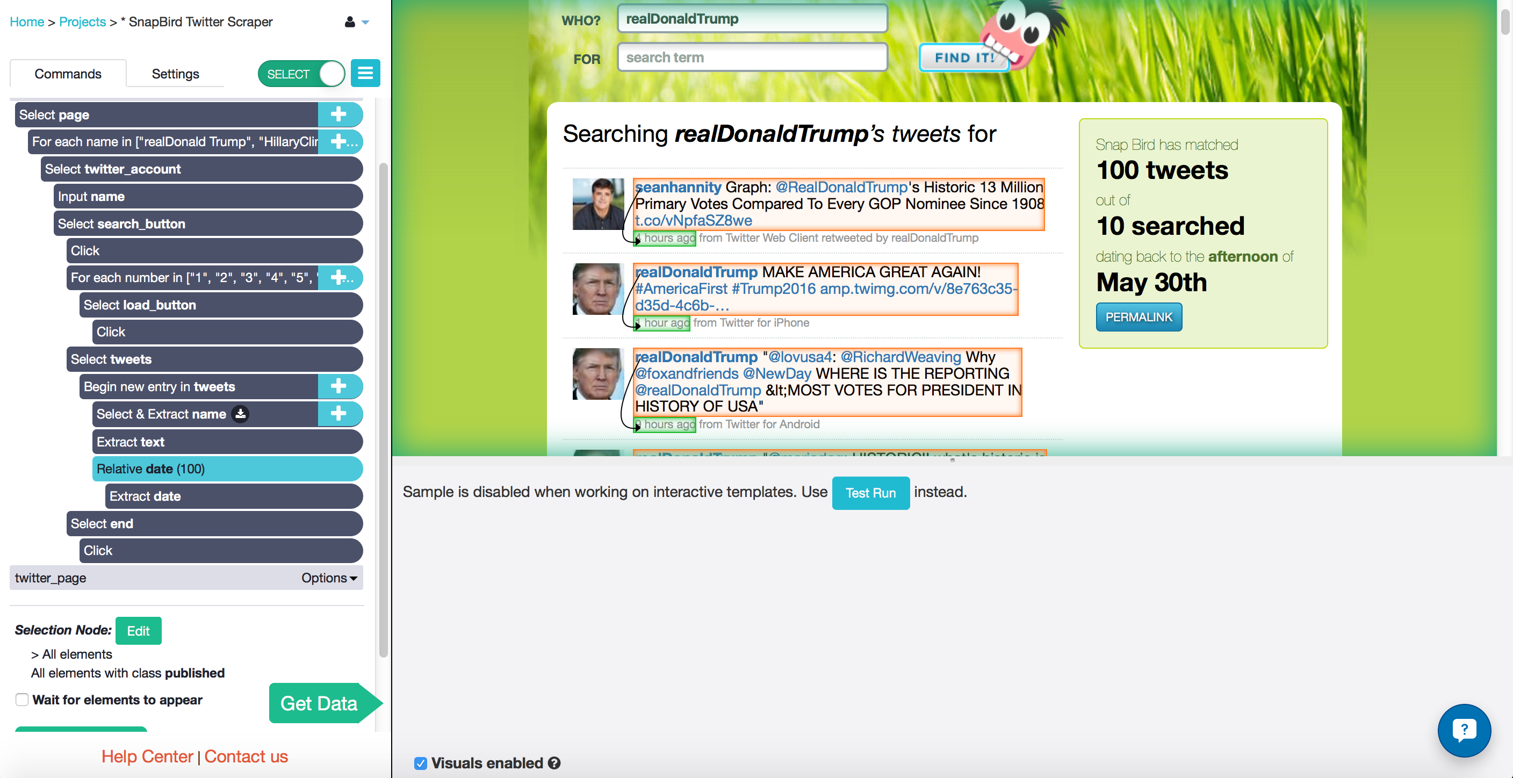
Task: Switch to the Settings tab
Action: point(175,74)
